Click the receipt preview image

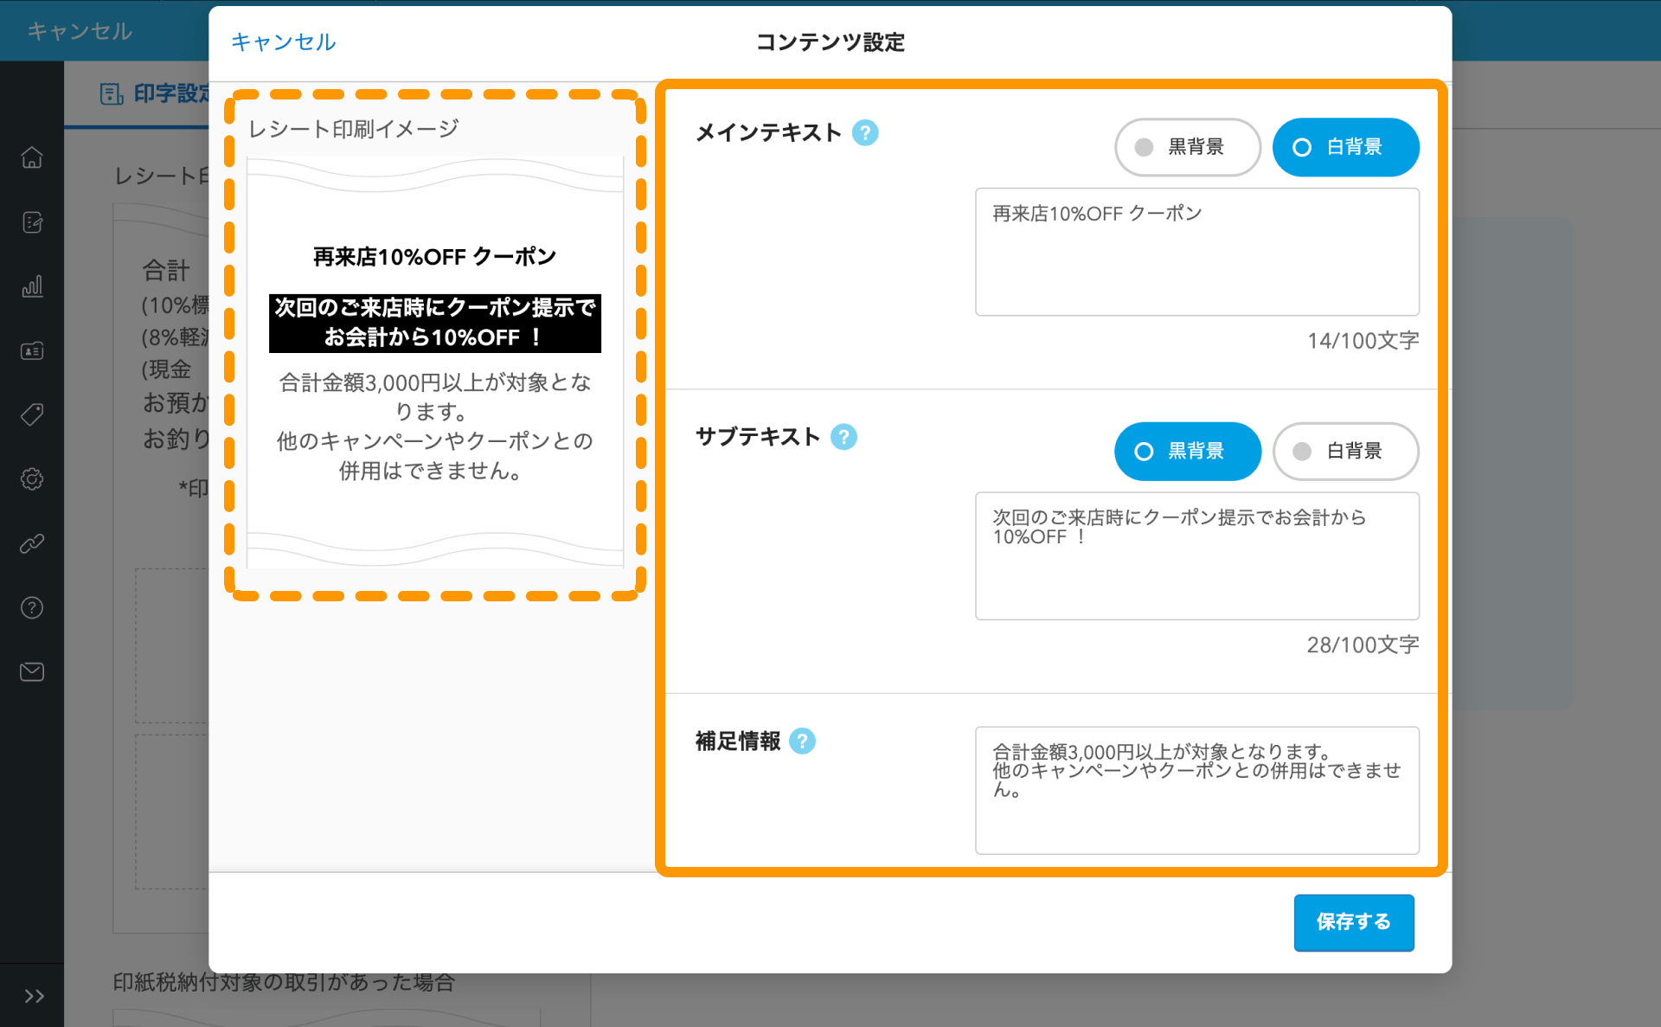[435, 362]
